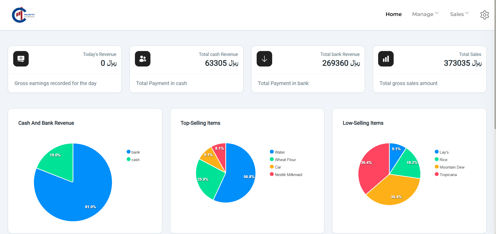Image resolution: width=496 pixels, height=234 pixels.
Task: Expand the Sales dropdown menu
Action: tap(459, 14)
